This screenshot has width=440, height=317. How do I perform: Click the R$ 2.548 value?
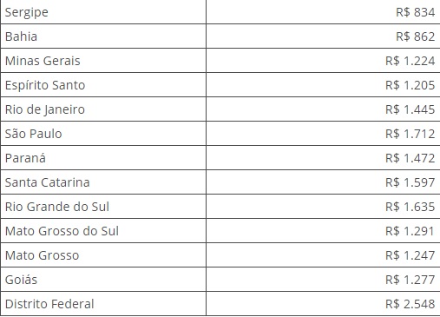pos(410,304)
